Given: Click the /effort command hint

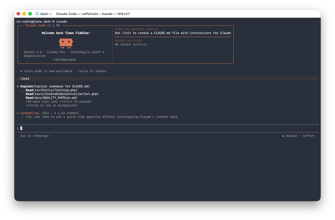Looking at the screenshot, I should 308,136.
